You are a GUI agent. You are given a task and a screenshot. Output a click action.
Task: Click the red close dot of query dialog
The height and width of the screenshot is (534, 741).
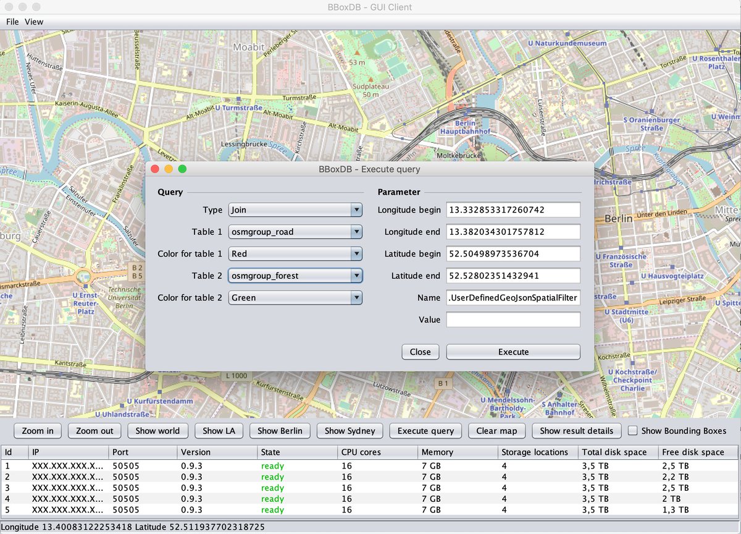point(155,169)
